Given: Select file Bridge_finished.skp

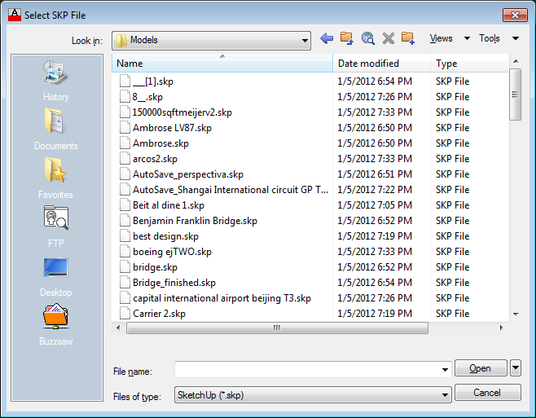Looking at the screenshot, I should (174, 283).
